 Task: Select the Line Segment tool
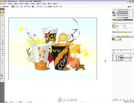coord(2,29)
